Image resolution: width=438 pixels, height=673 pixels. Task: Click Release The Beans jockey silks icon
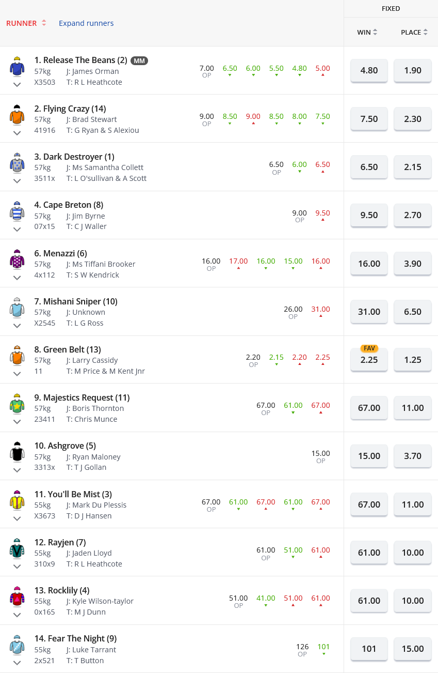[x=17, y=67]
